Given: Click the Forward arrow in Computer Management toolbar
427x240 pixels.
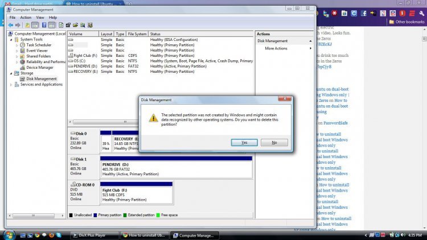Looking at the screenshot, I should coord(18,25).
